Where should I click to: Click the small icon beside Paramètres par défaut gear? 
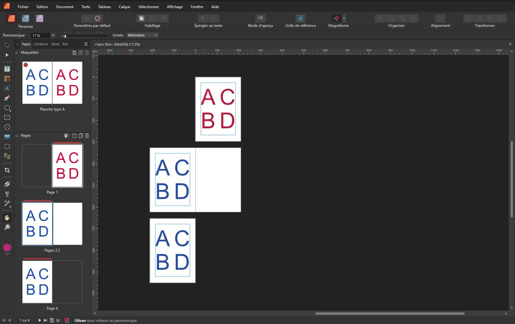point(86,18)
